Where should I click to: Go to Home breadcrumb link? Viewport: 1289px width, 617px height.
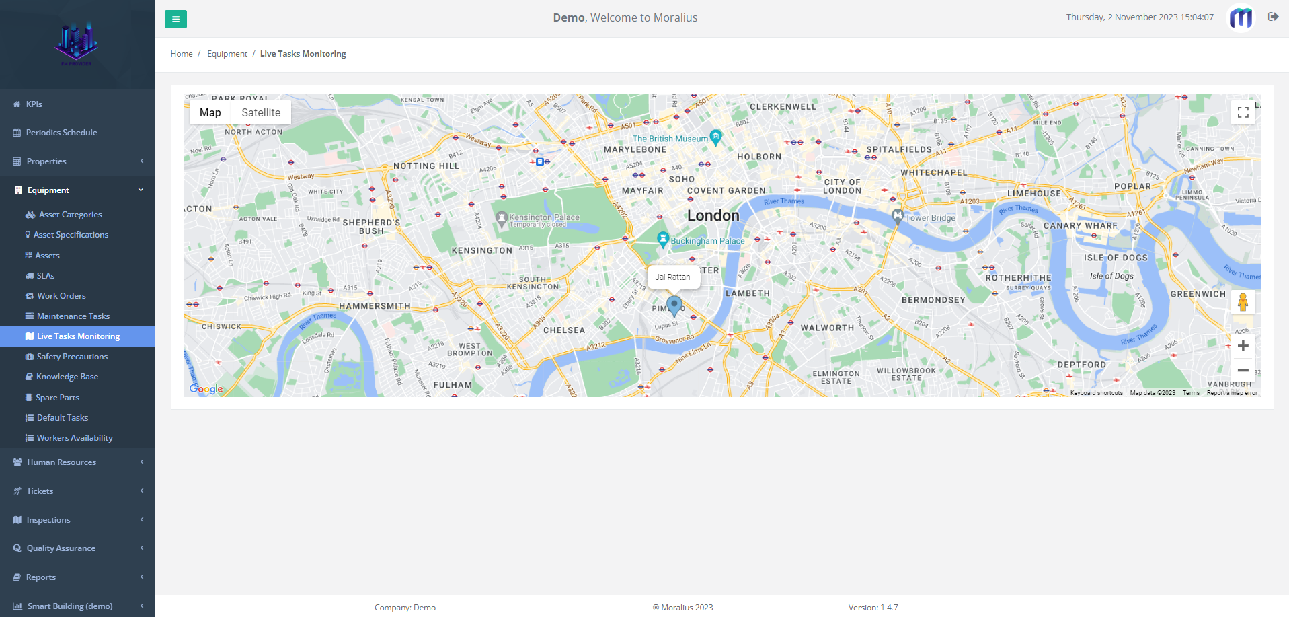182,54
